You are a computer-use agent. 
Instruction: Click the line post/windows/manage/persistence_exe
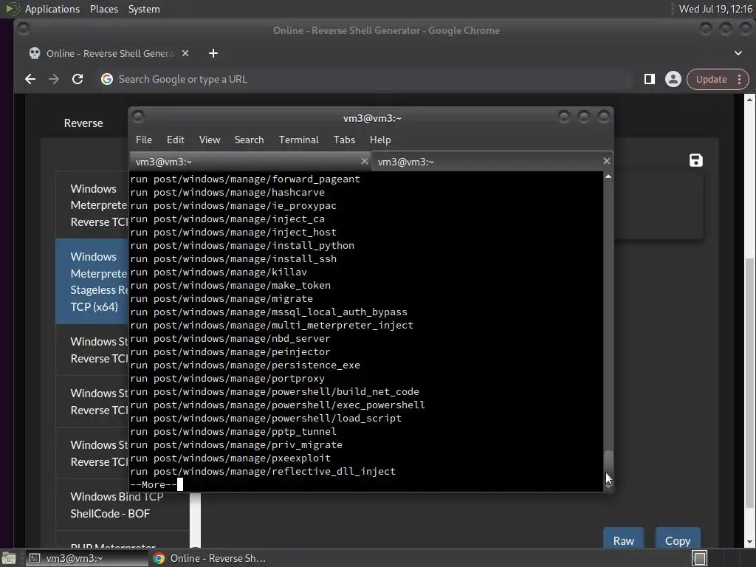tap(245, 365)
